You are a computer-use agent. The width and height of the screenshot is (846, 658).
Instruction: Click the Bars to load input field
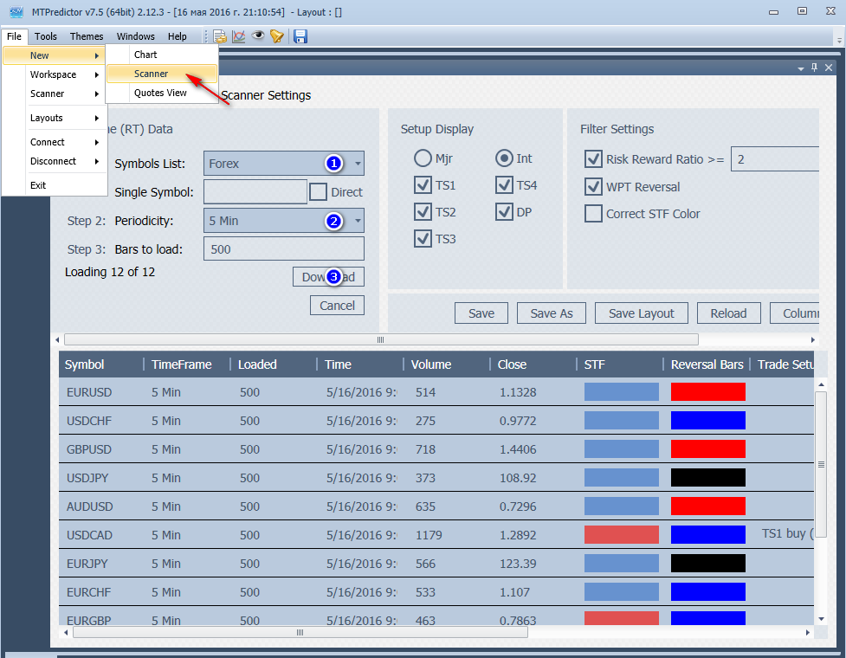(283, 249)
